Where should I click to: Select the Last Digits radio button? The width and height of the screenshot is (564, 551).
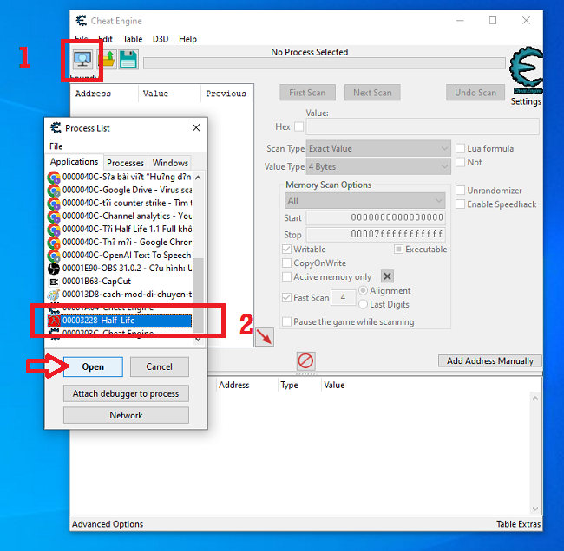coord(363,304)
